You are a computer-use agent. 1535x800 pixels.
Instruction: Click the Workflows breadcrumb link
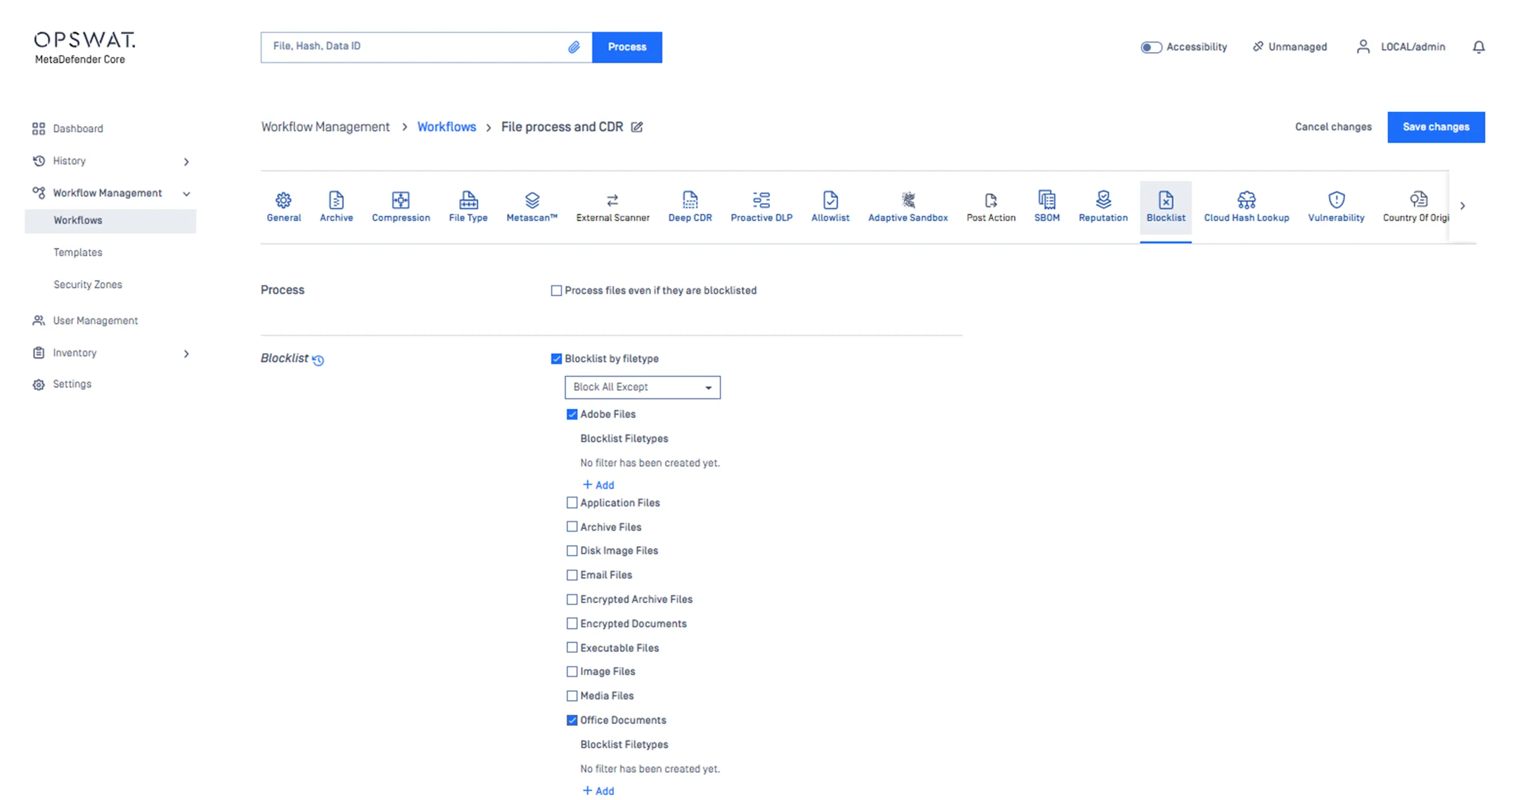point(447,127)
